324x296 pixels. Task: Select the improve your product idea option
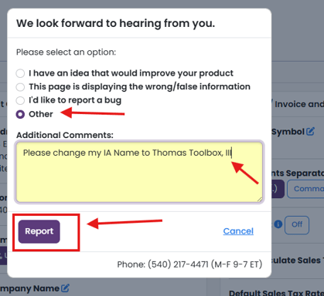click(x=20, y=73)
